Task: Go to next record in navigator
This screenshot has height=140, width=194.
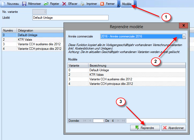Action: 118,121
